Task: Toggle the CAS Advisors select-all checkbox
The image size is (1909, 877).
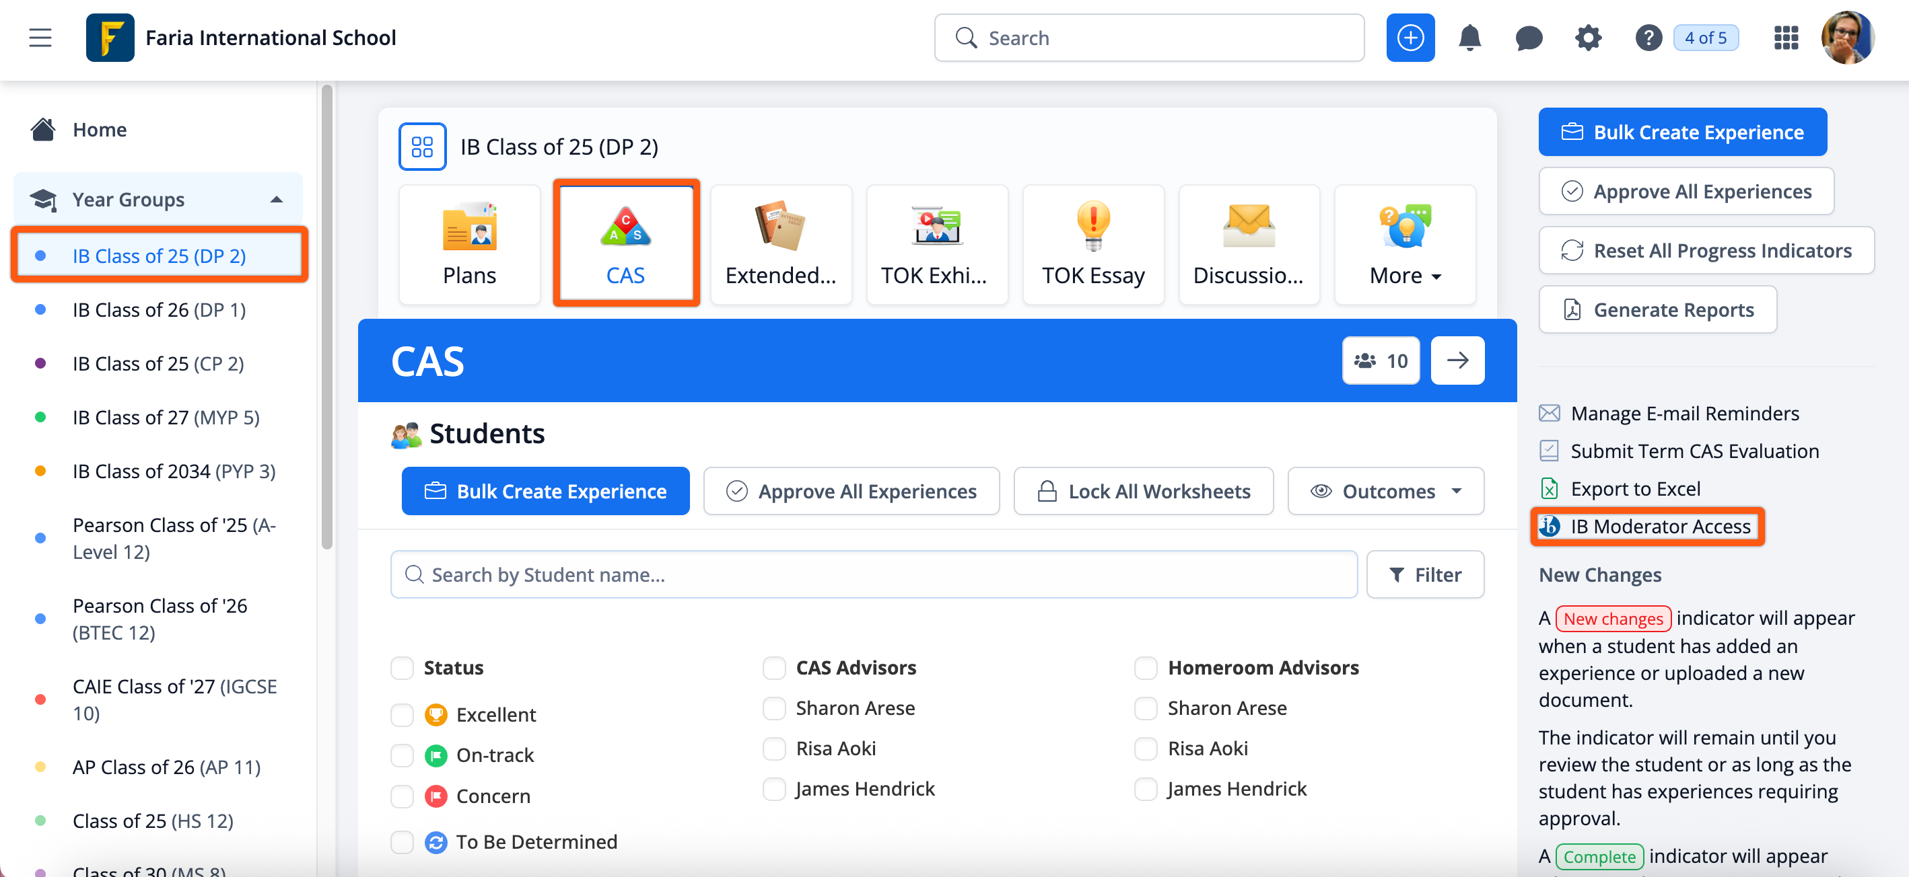Action: 773,668
